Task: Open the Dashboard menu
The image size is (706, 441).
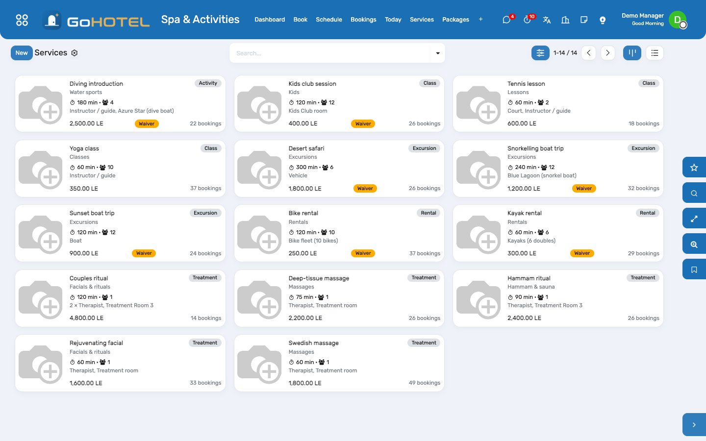Action: pos(270,20)
